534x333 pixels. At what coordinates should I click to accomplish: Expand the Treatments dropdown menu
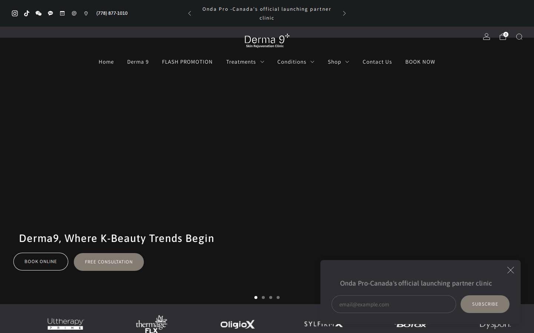(x=245, y=62)
